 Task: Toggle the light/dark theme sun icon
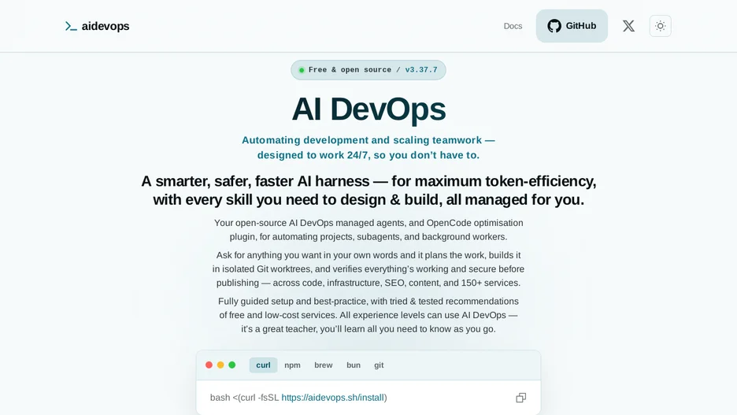pos(661,26)
